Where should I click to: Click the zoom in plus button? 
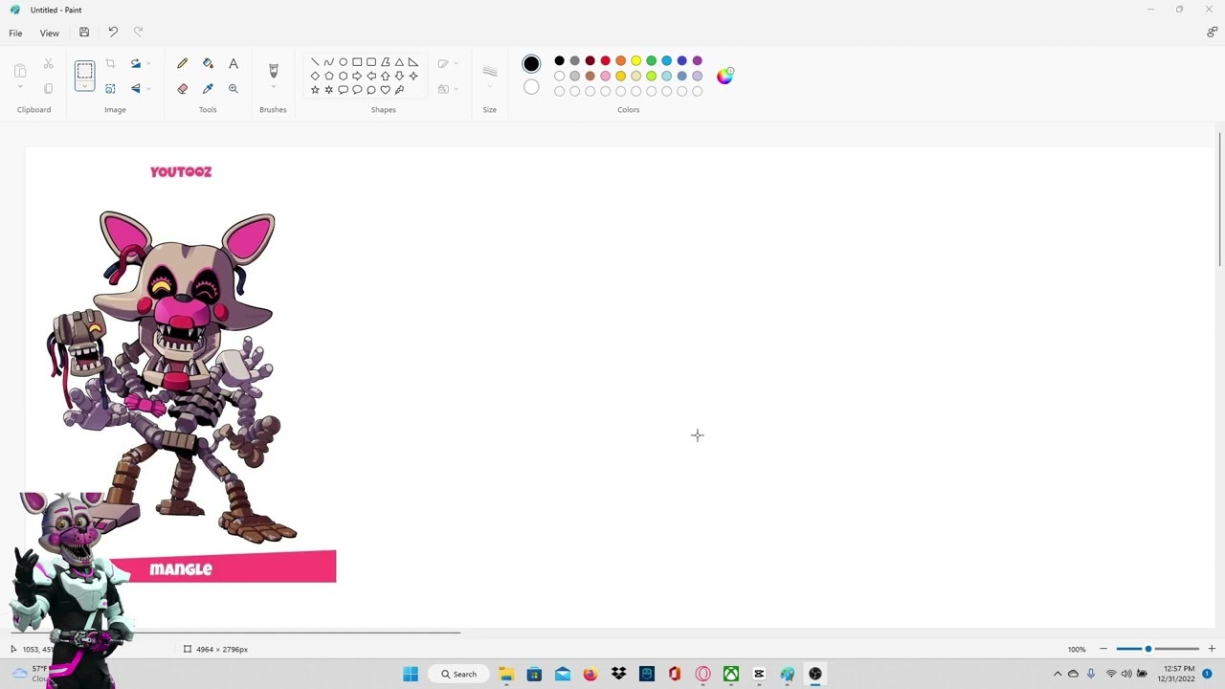click(x=1212, y=649)
